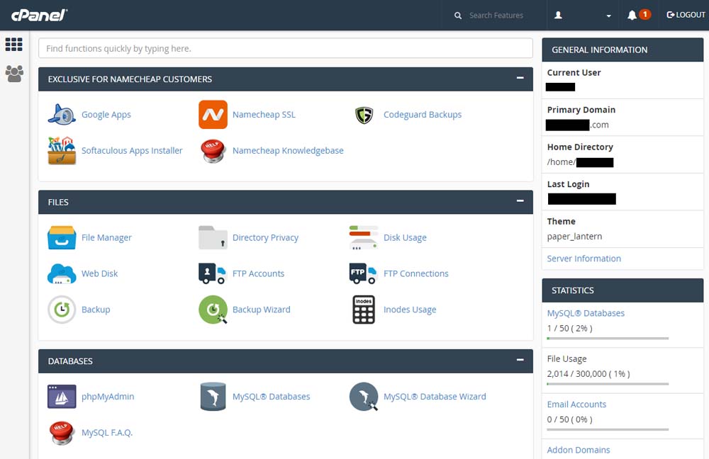Click the paper_lantern theme value
The height and width of the screenshot is (459, 709).
coord(574,237)
